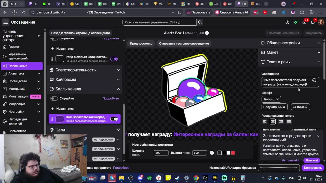This screenshot has height=183, width=326.
Task: Open Монетизация in the sidebar
Action: click(22, 97)
